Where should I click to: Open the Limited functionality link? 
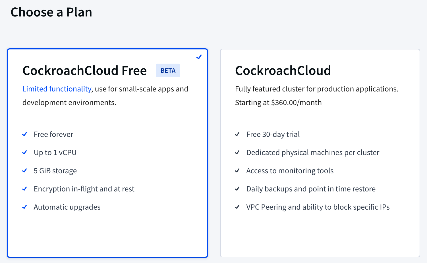point(57,89)
